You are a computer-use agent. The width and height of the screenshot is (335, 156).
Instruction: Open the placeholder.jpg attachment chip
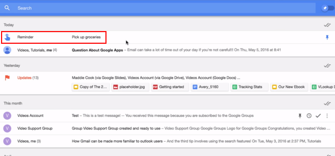pyautogui.click(x=130, y=87)
